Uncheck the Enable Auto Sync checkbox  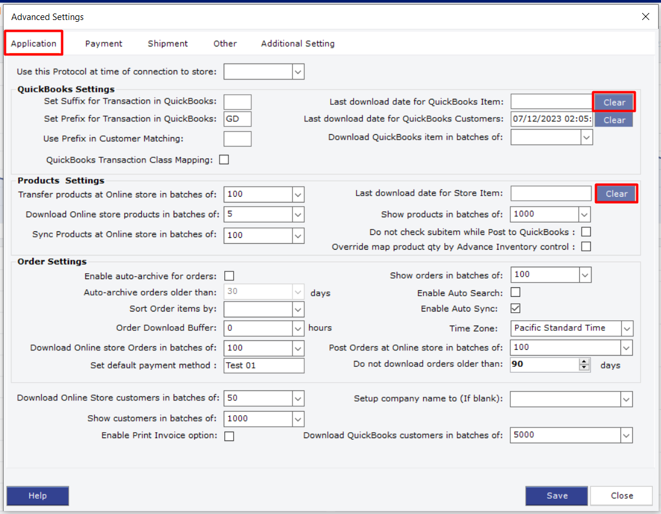(x=515, y=309)
